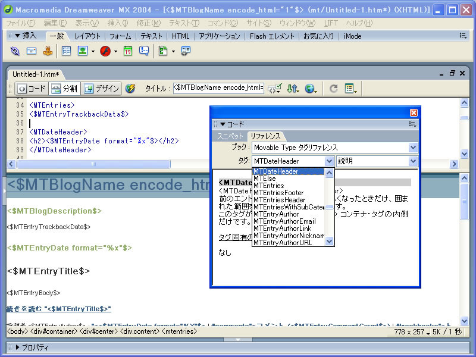Viewport: 476px width, 357px height.
Task: Open the Templates dropdown arrow
Action: pos(173,51)
